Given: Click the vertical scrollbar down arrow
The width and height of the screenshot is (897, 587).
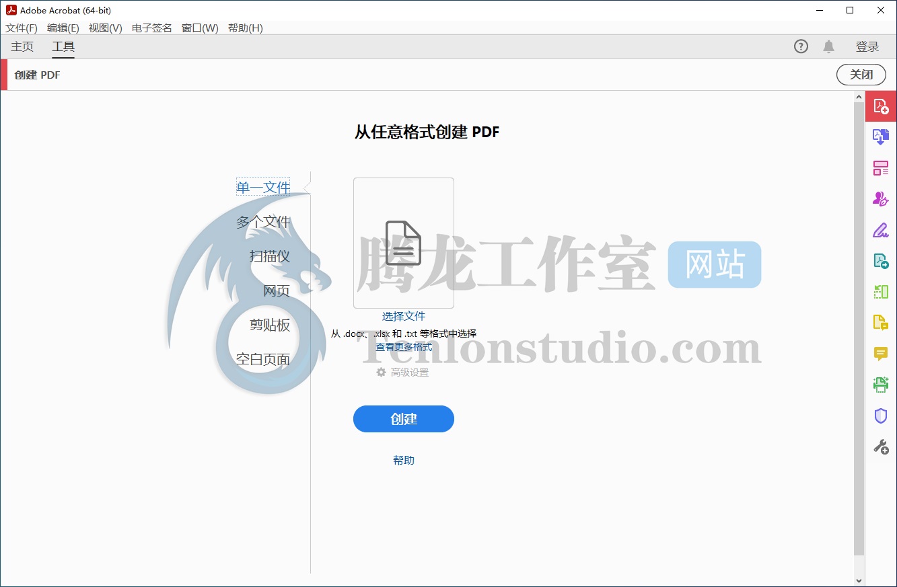Looking at the screenshot, I should (858, 580).
